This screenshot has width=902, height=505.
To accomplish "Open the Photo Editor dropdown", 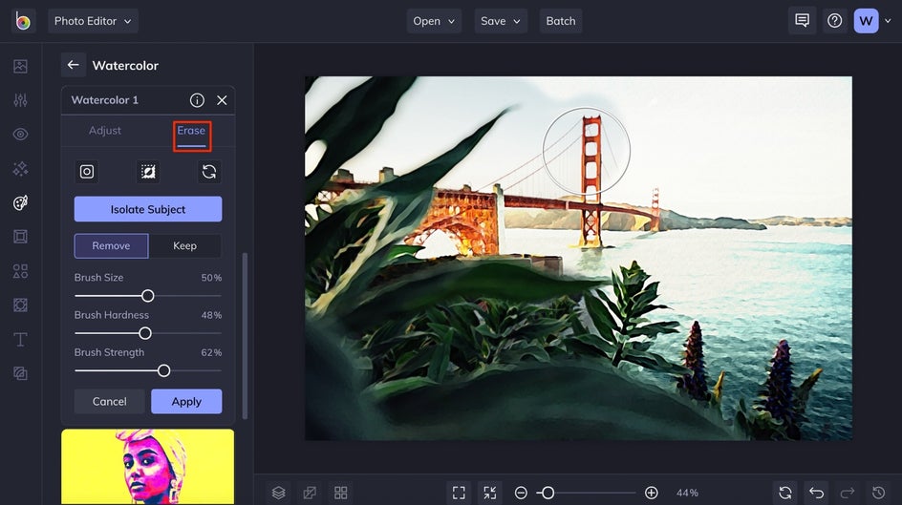I will click(93, 21).
